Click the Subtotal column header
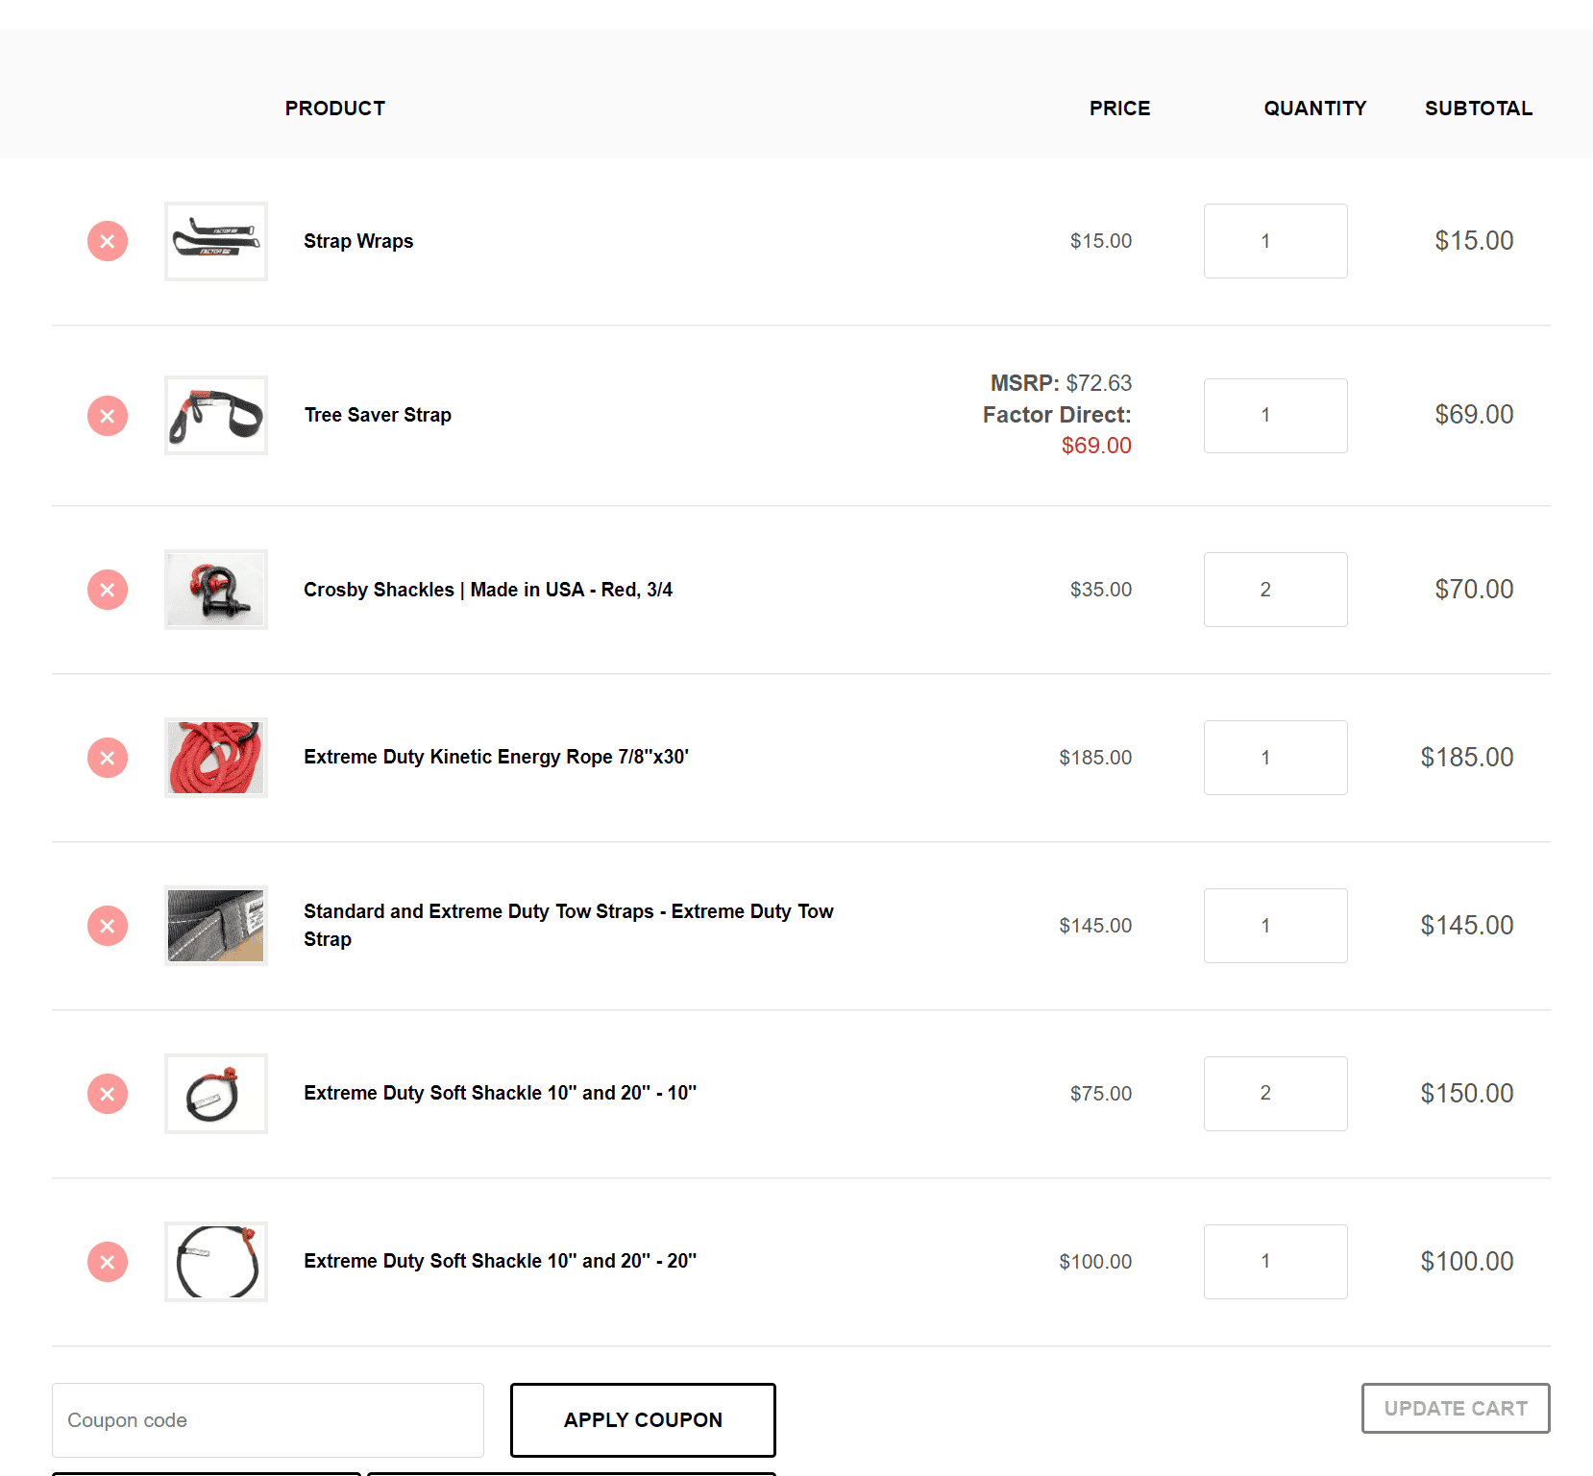 pyautogui.click(x=1479, y=109)
